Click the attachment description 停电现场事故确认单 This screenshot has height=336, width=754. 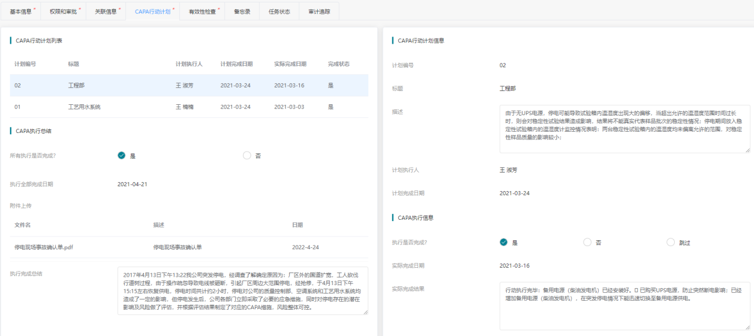(178, 247)
